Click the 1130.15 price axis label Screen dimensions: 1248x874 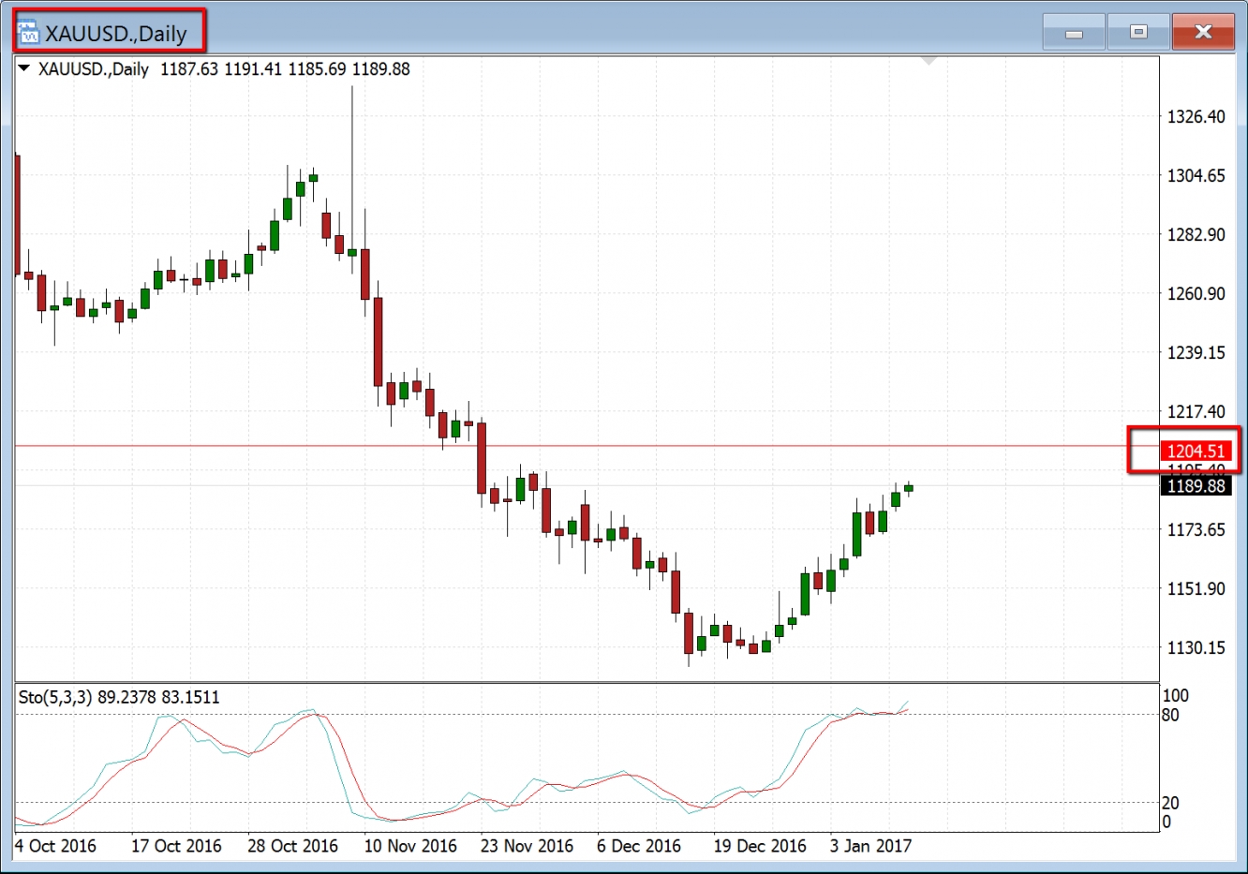[x=1196, y=648]
